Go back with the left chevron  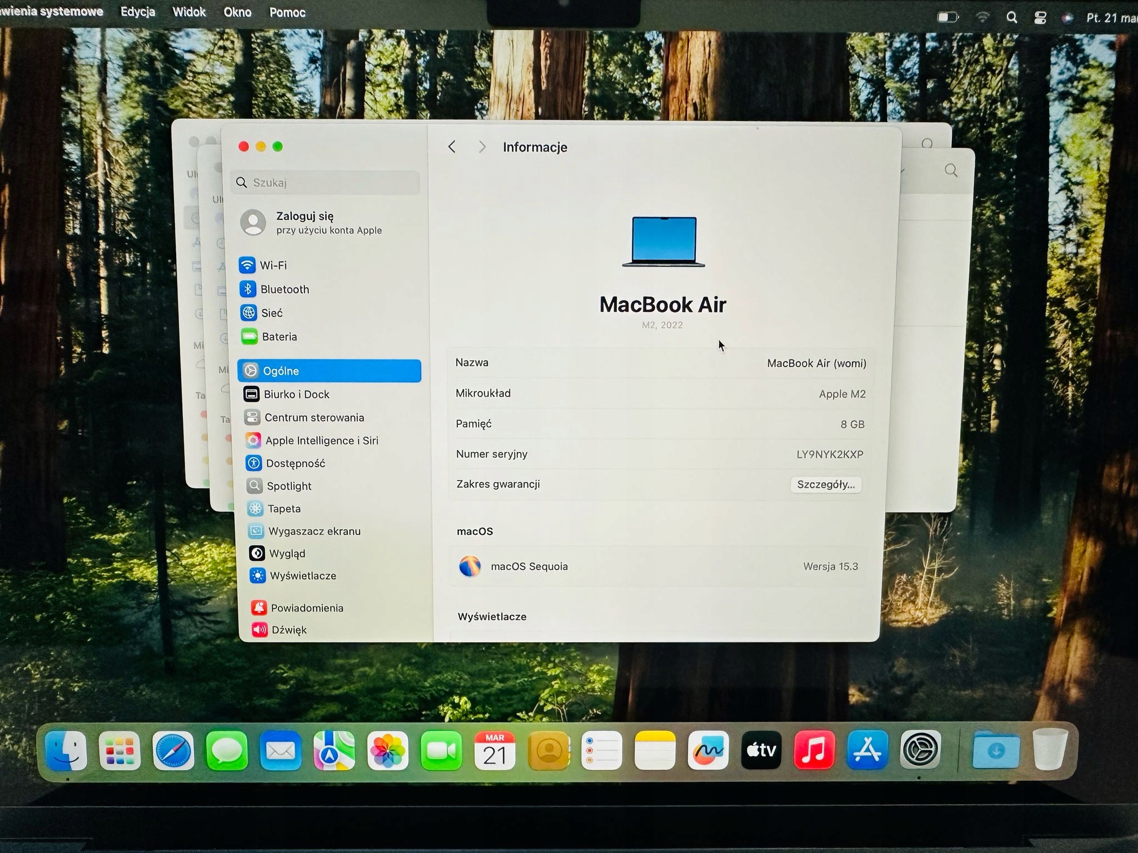coord(452,147)
